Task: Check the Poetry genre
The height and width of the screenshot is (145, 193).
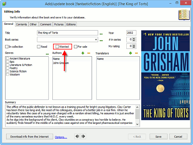Action: [8, 68]
